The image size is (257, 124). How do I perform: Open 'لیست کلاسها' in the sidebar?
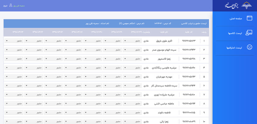click(x=235, y=33)
